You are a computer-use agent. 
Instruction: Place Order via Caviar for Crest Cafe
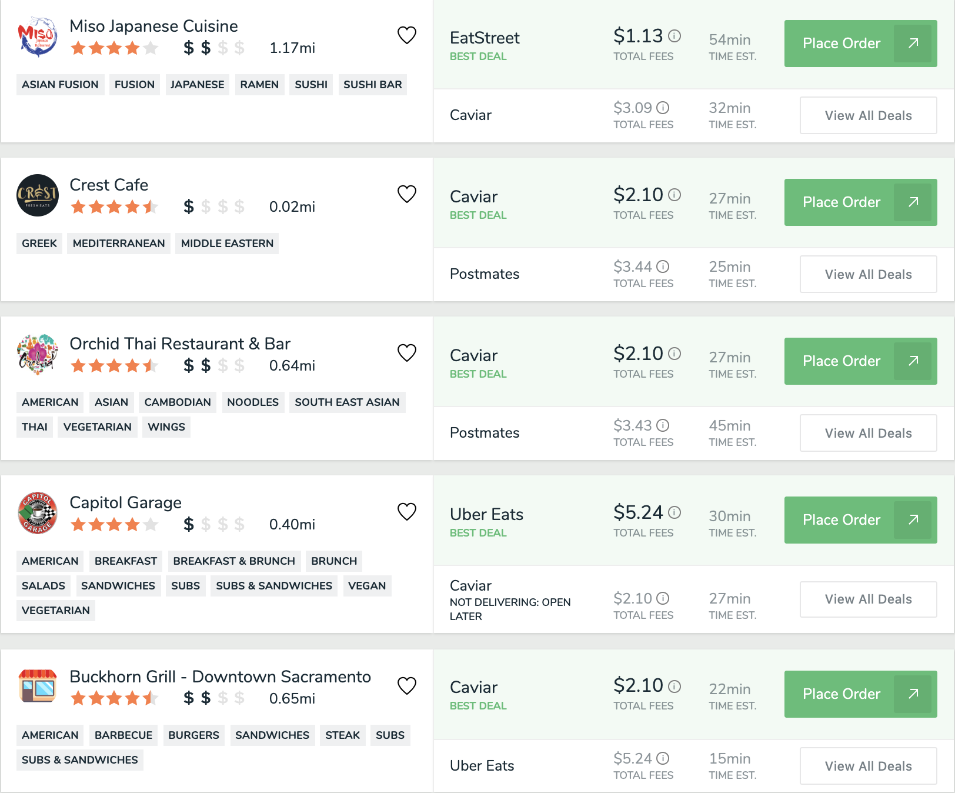860,202
